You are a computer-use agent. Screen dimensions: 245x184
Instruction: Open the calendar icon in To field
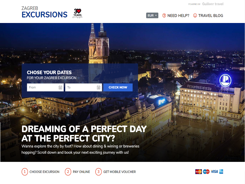tap(98, 87)
